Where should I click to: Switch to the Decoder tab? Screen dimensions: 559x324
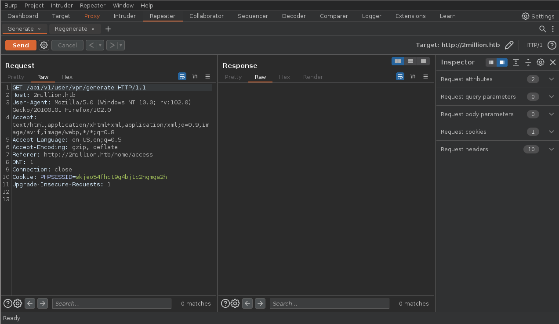(x=294, y=16)
